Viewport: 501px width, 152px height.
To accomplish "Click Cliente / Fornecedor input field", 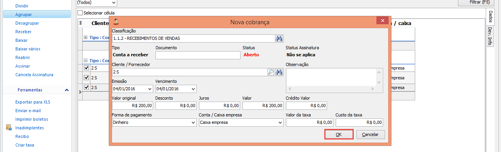I will pyautogui.click(x=190, y=72).
